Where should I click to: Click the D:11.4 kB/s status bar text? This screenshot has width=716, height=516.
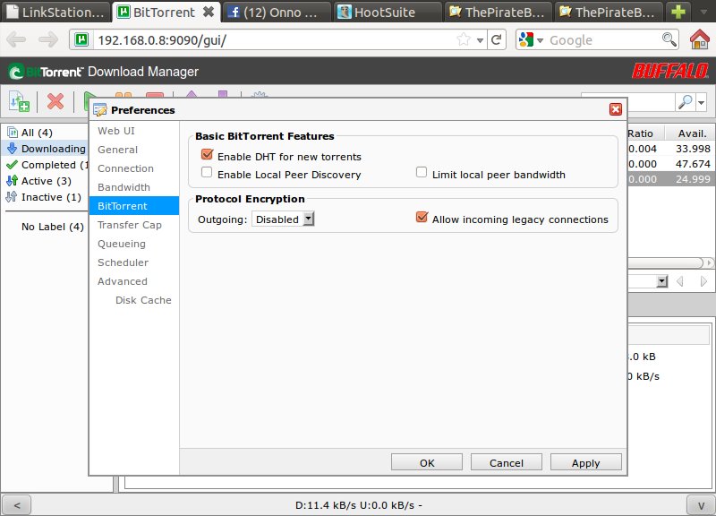[359, 505]
